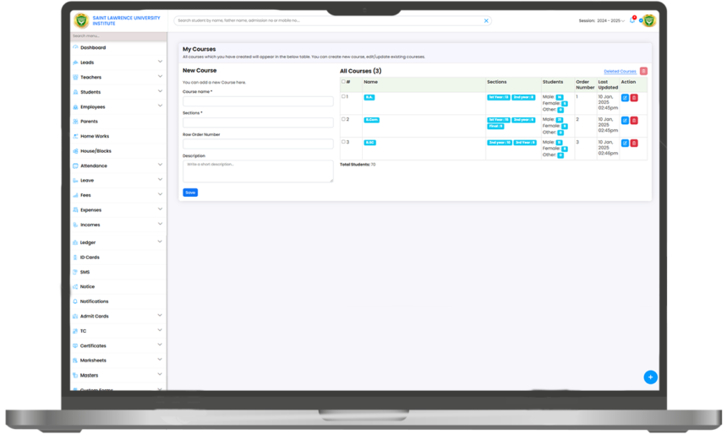Click the "My Courses" page heading
The width and height of the screenshot is (727, 434).
(199, 49)
